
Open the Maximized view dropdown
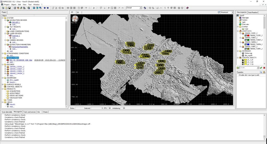[x=232, y=12]
